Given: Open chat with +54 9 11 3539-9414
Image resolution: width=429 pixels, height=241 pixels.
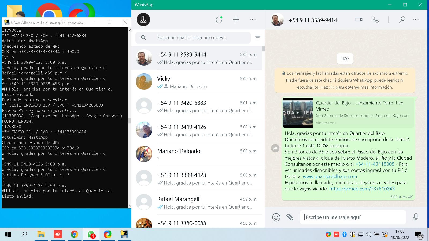Looking at the screenshot, I should (x=197, y=58).
